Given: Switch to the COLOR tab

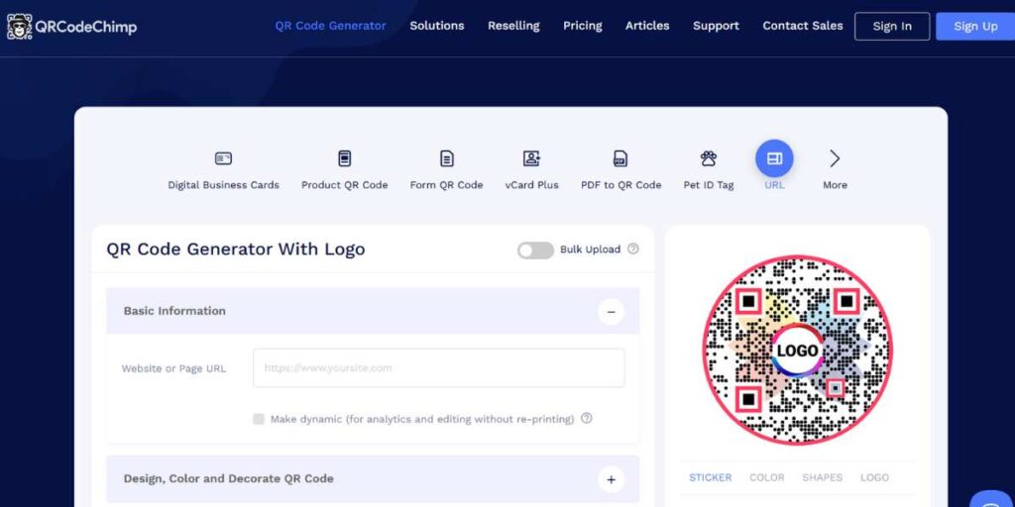Looking at the screenshot, I should coord(767,477).
